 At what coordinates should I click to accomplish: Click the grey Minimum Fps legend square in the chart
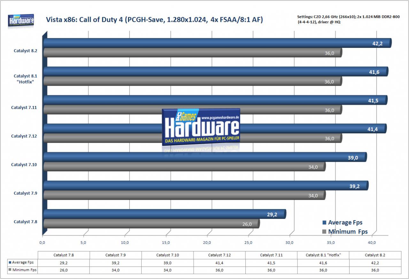click(x=324, y=232)
